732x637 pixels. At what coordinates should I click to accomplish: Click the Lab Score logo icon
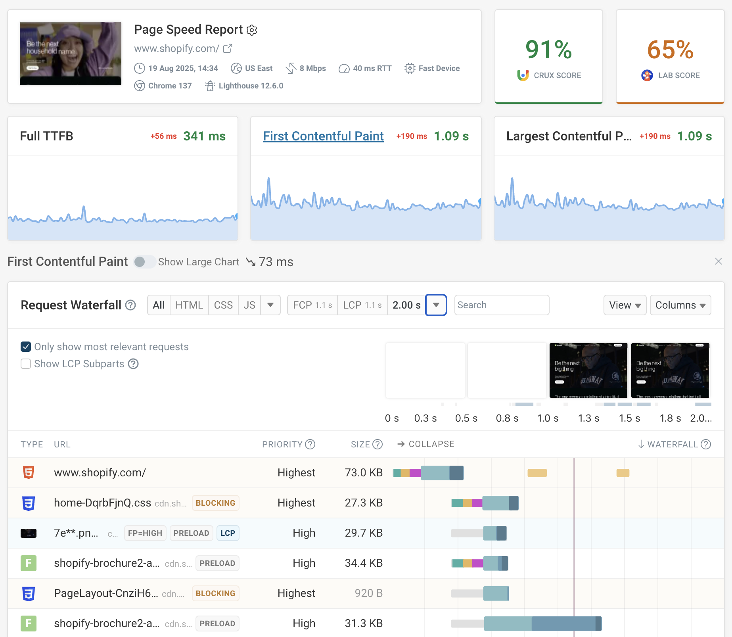[647, 75]
